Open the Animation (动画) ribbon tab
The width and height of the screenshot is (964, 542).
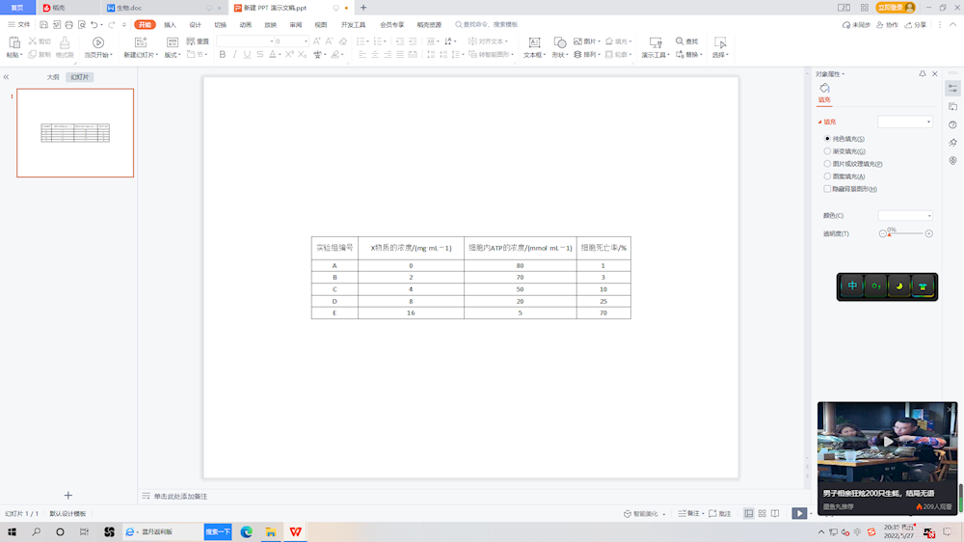tap(245, 25)
